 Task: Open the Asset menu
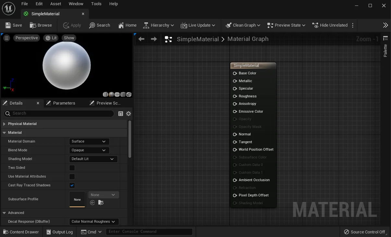pyautogui.click(x=55, y=4)
